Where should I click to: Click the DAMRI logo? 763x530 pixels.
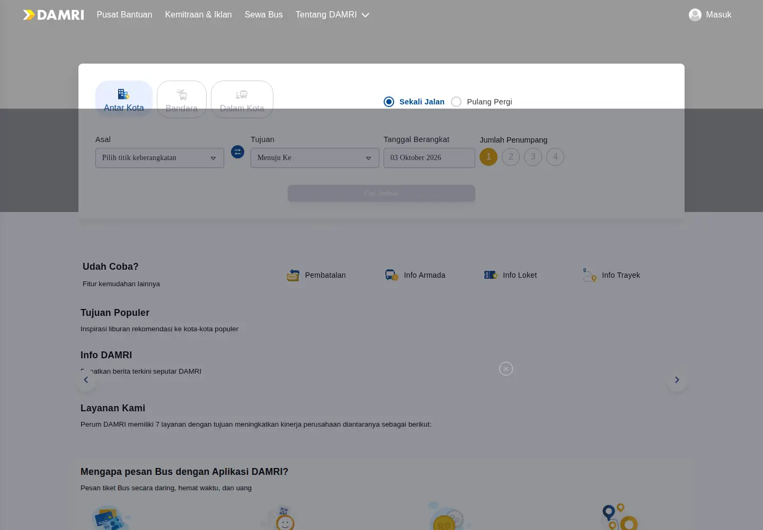[54, 15]
